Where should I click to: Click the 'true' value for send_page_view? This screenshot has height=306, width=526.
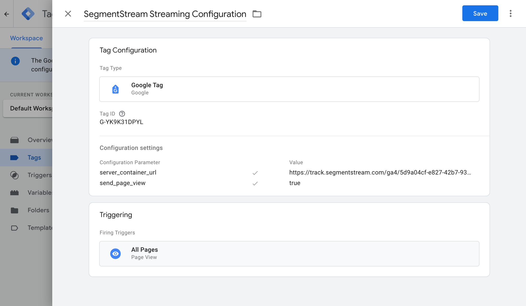pyautogui.click(x=295, y=183)
